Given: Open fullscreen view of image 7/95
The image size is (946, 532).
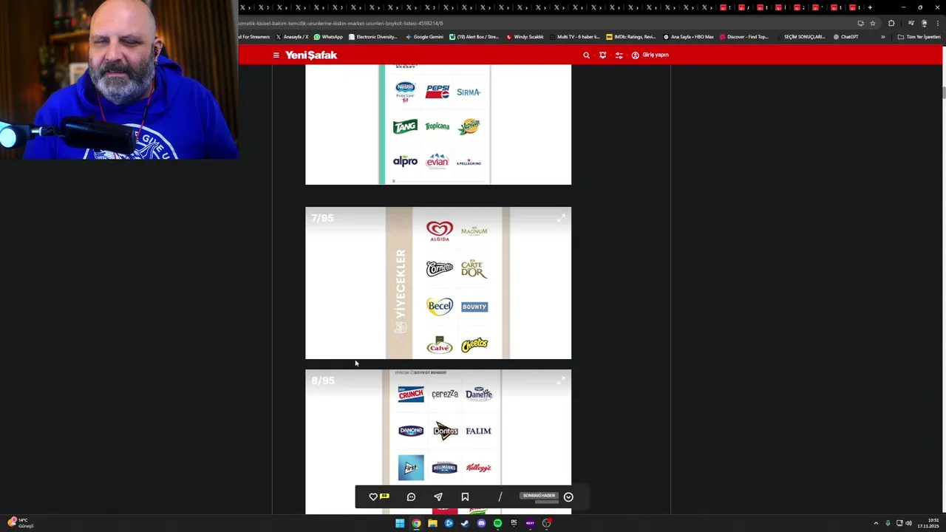Looking at the screenshot, I should 562,218.
